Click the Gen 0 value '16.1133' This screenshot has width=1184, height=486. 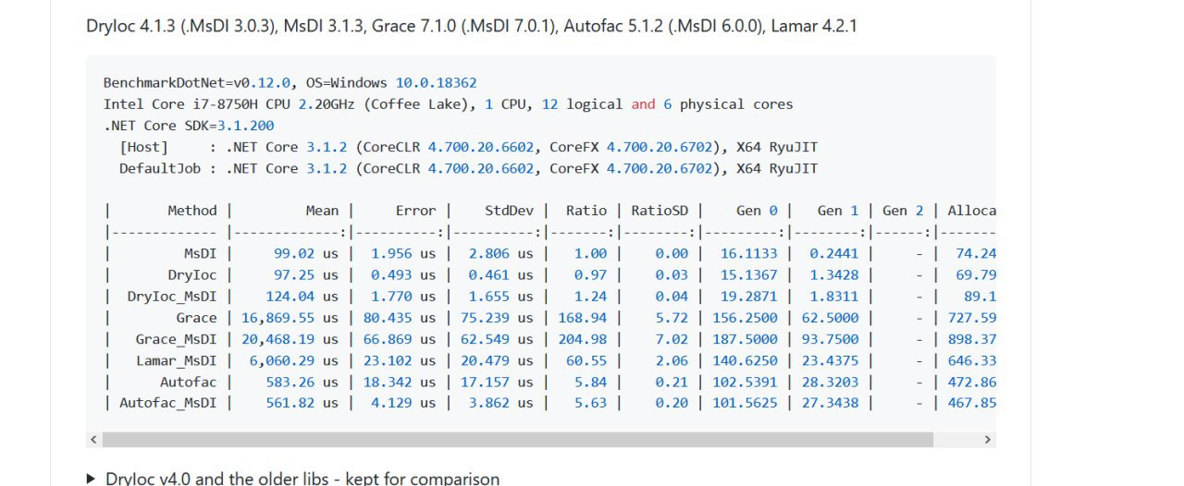tap(749, 253)
